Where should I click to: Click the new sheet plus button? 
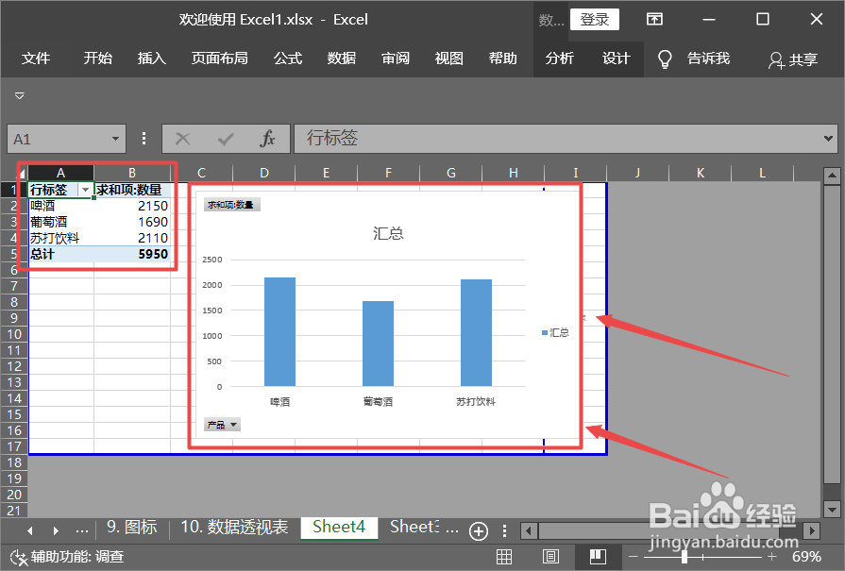click(x=479, y=531)
